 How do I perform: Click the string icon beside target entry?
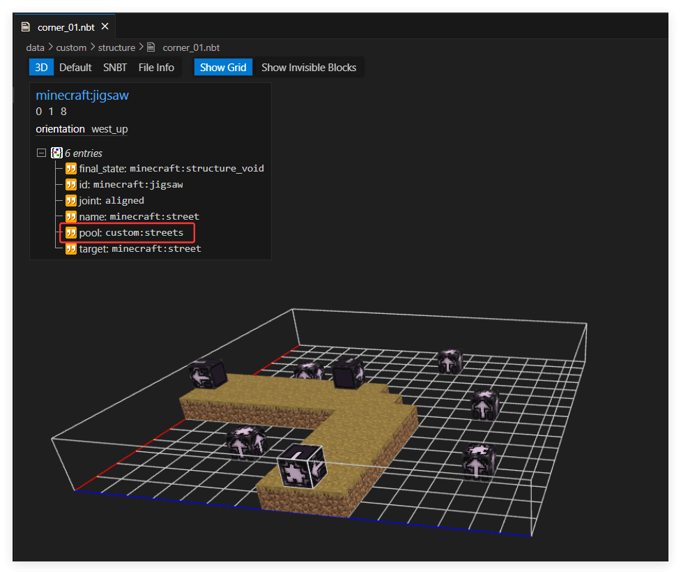pyautogui.click(x=71, y=249)
